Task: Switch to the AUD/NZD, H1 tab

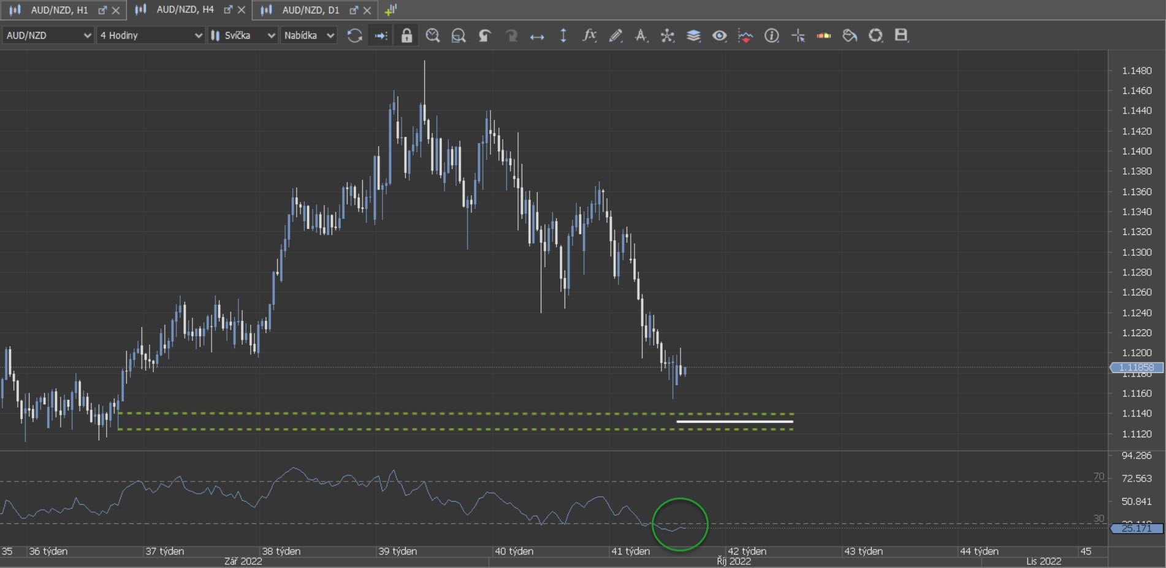Action: click(59, 10)
